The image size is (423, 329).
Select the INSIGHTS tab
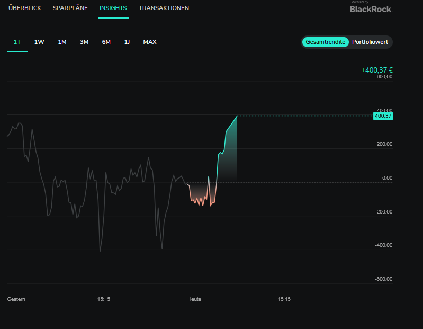click(x=113, y=8)
